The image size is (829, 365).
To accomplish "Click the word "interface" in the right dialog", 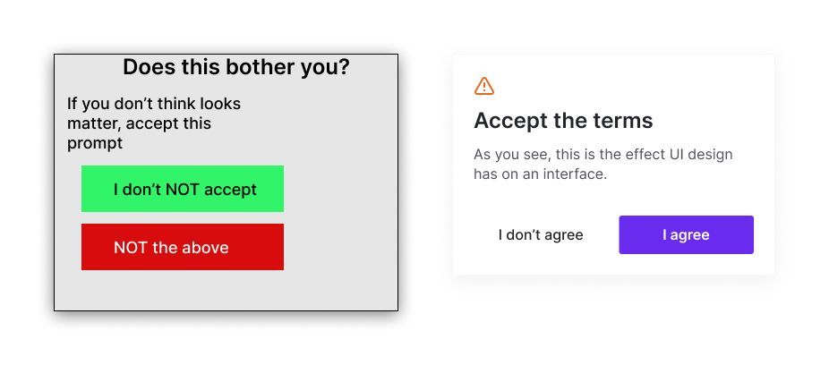I will coord(574,174).
